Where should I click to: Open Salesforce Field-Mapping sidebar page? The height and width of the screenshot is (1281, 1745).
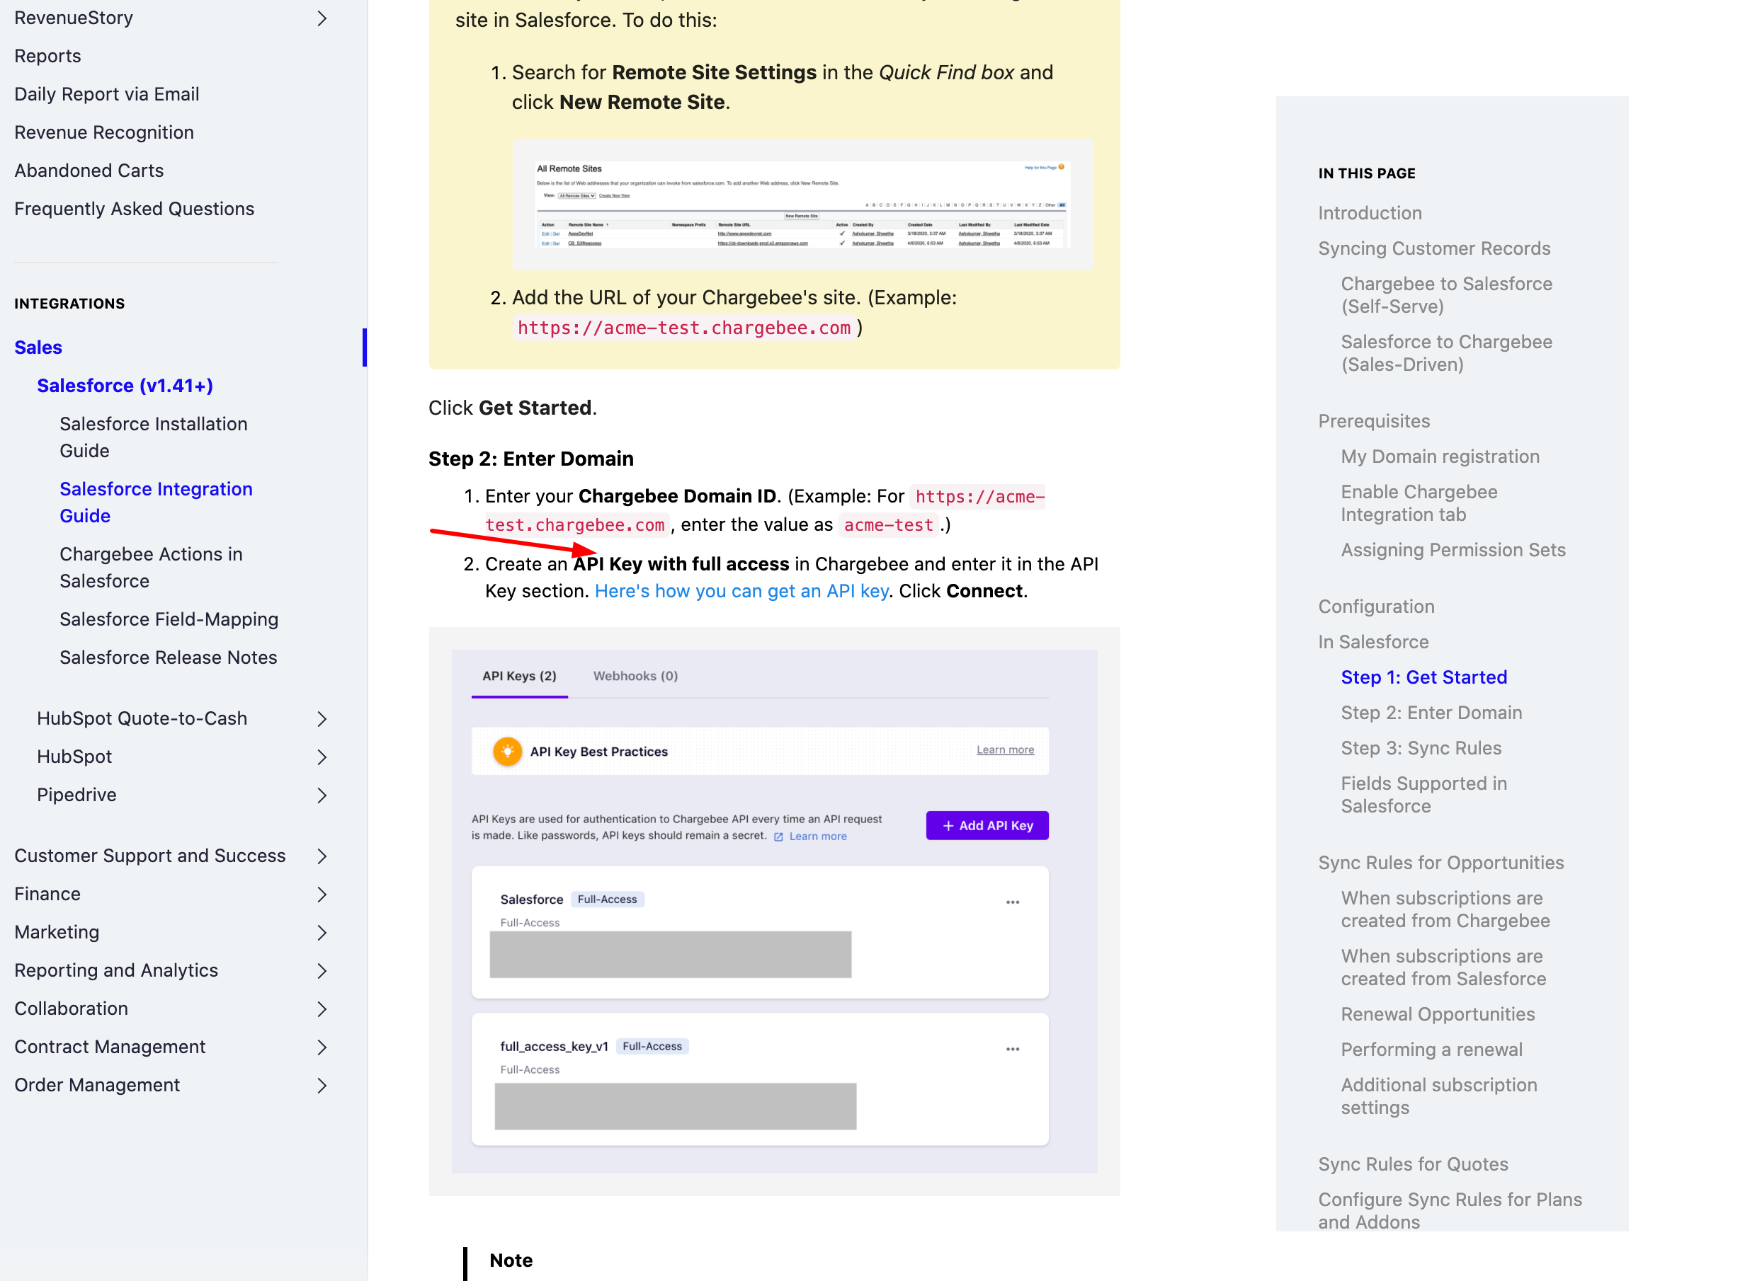[x=169, y=619]
